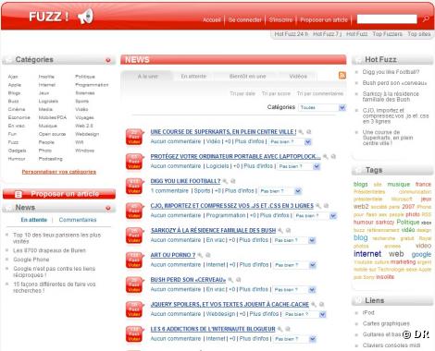
Task: Click magnifier icon next to CJO title
Action: pos(318,206)
